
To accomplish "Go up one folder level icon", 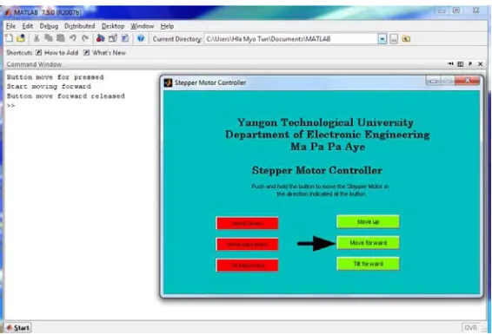I will click(x=406, y=39).
